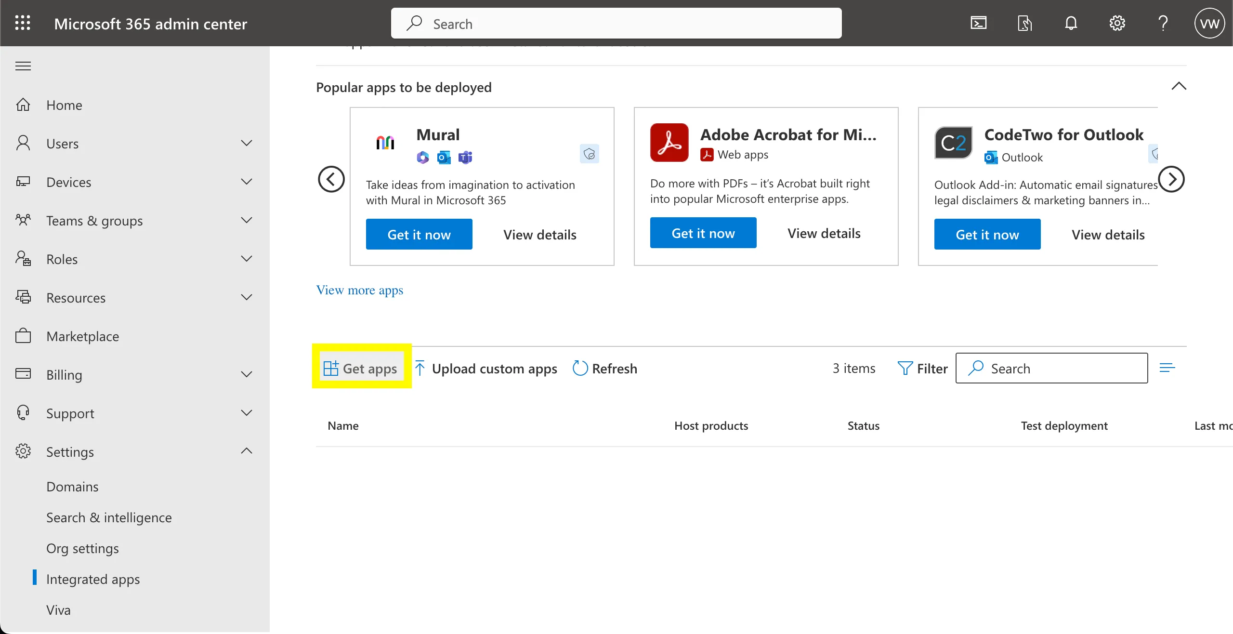This screenshot has height=634, width=1233.
Task: Open Viva settings page
Action: click(x=58, y=610)
